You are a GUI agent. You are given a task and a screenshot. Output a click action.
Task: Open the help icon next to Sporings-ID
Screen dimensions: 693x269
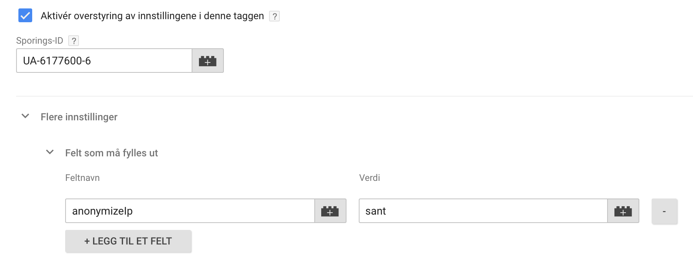[x=74, y=41]
